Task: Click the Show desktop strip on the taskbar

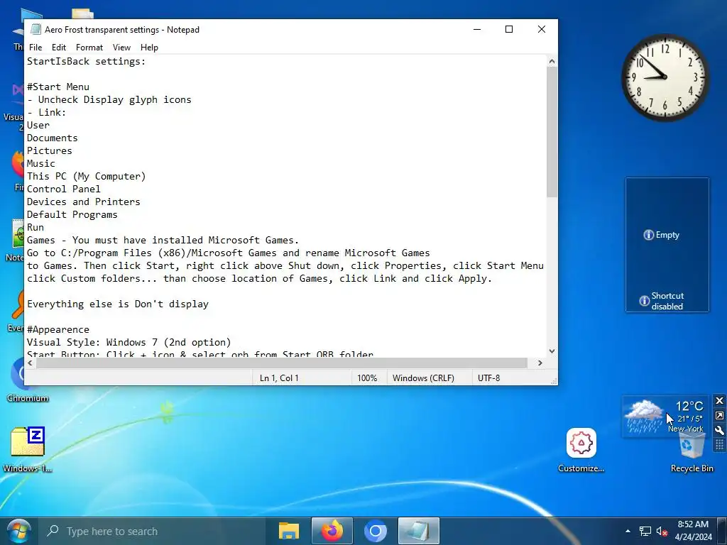Action: (x=722, y=531)
